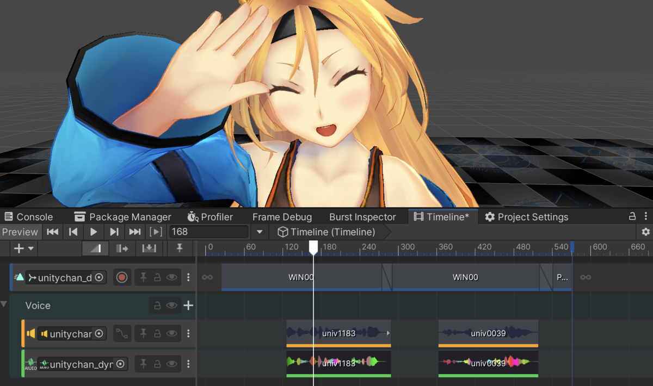This screenshot has width=653, height=386.
Task: Open the animation track's three-dot menu
Action: (x=188, y=277)
